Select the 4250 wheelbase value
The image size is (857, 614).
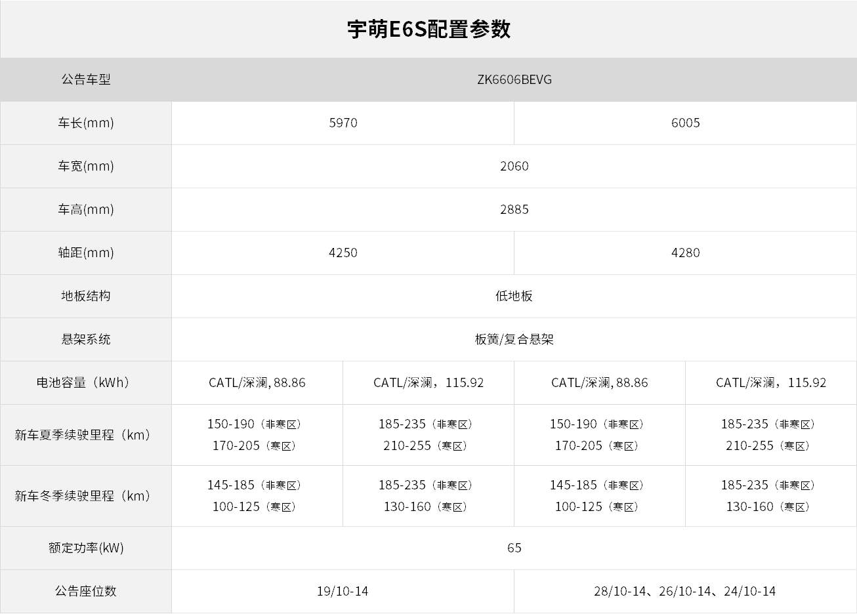coord(343,253)
